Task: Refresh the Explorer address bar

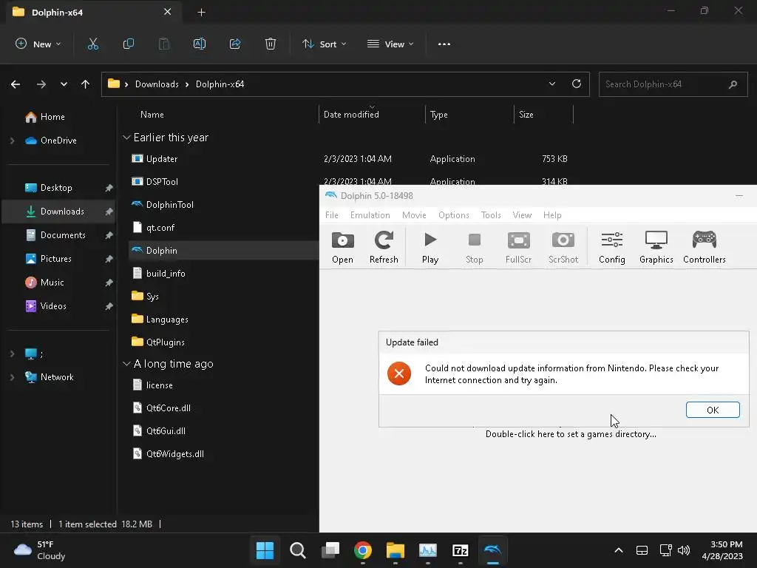Action: tap(577, 84)
